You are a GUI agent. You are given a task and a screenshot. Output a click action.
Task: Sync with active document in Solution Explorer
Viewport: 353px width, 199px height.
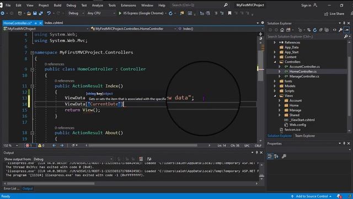pyautogui.click(x=309, y=30)
